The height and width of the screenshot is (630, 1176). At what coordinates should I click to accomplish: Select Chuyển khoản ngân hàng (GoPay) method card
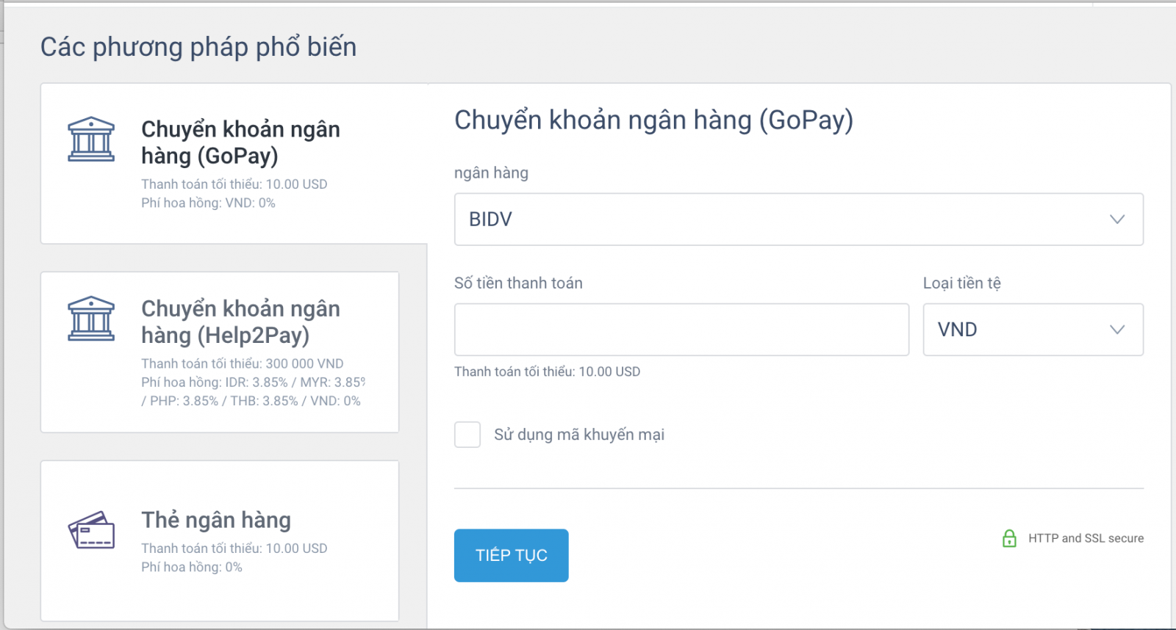point(234,163)
